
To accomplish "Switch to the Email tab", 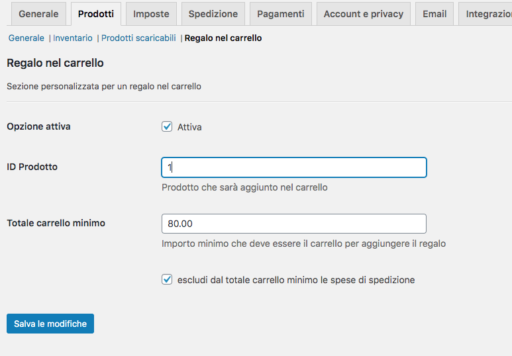I will pyautogui.click(x=435, y=14).
